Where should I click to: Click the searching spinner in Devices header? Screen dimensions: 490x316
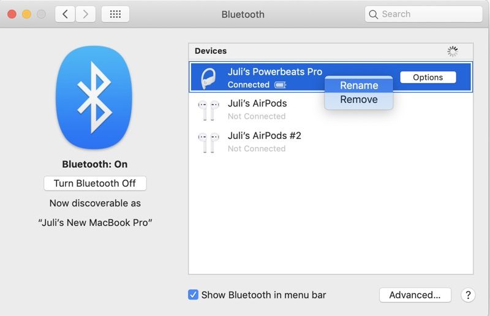[453, 51]
